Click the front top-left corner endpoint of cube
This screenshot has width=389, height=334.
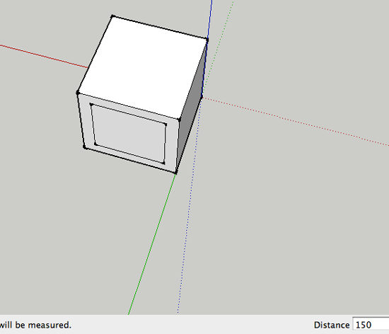(x=77, y=93)
